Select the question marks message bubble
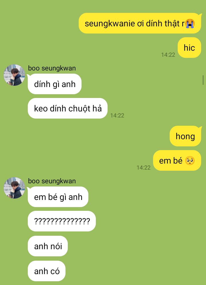 click(x=62, y=221)
